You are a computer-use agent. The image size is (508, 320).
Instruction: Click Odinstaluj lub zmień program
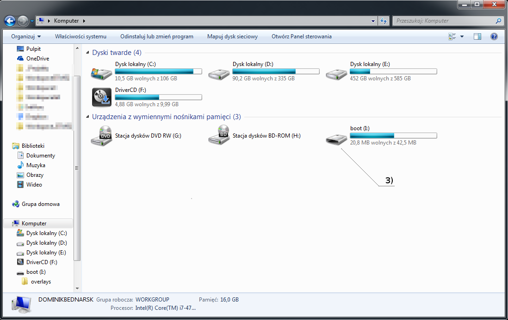[156, 36]
